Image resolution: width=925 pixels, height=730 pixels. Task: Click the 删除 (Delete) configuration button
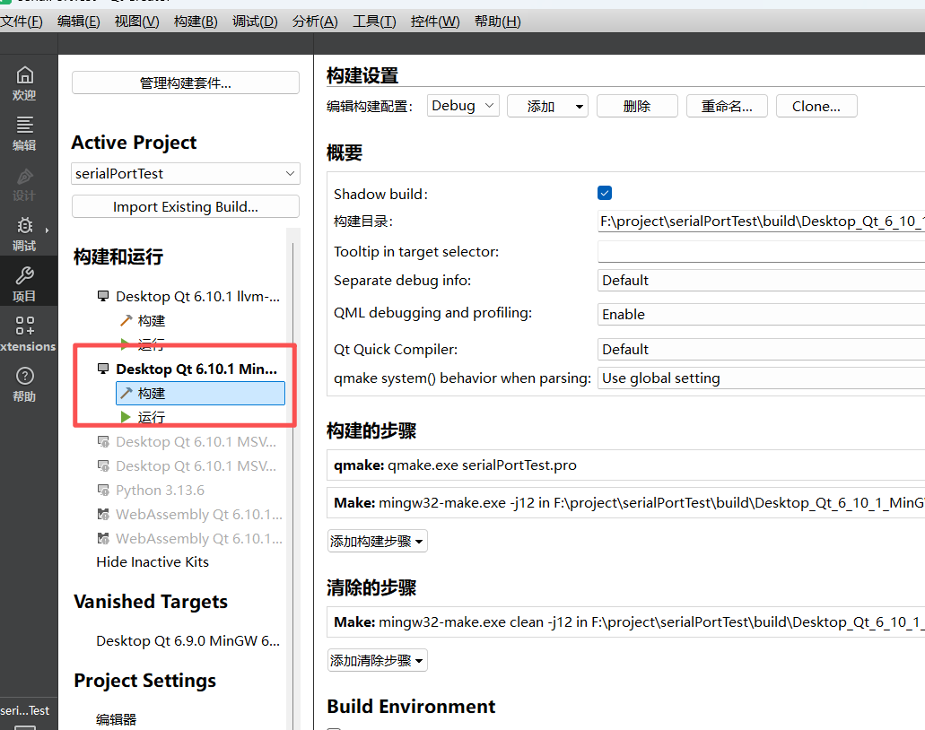click(637, 106)
